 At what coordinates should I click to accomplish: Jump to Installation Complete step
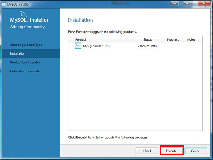click(x=25, y=71)
